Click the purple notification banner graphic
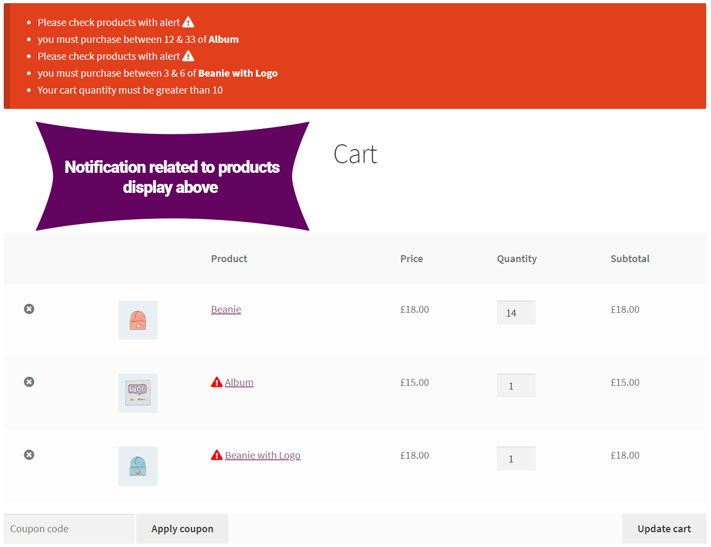 pyautogui.click(x=172, y=176)
